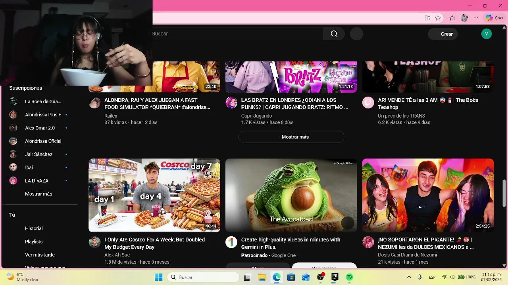This screenshot has height=285, width=508.
Task: Open the Copilot Chat button
Action: pos(495,18)
